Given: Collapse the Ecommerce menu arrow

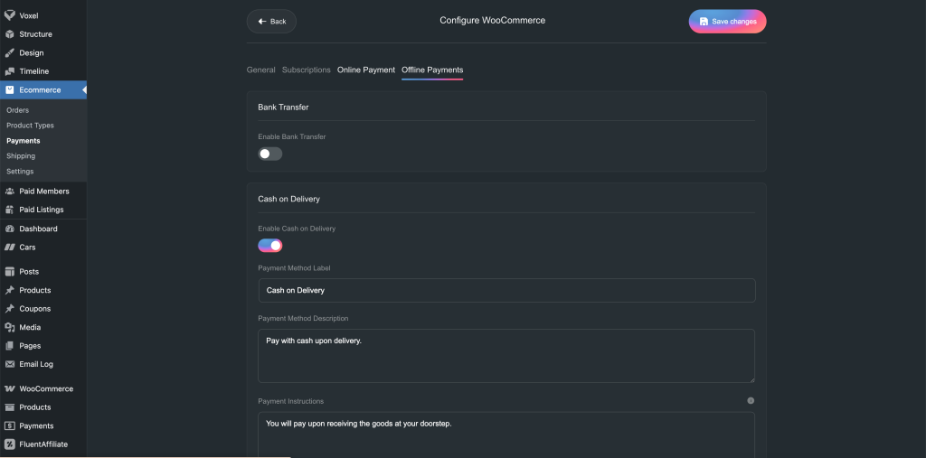Looking at the screenshot, I should (83, 90).
